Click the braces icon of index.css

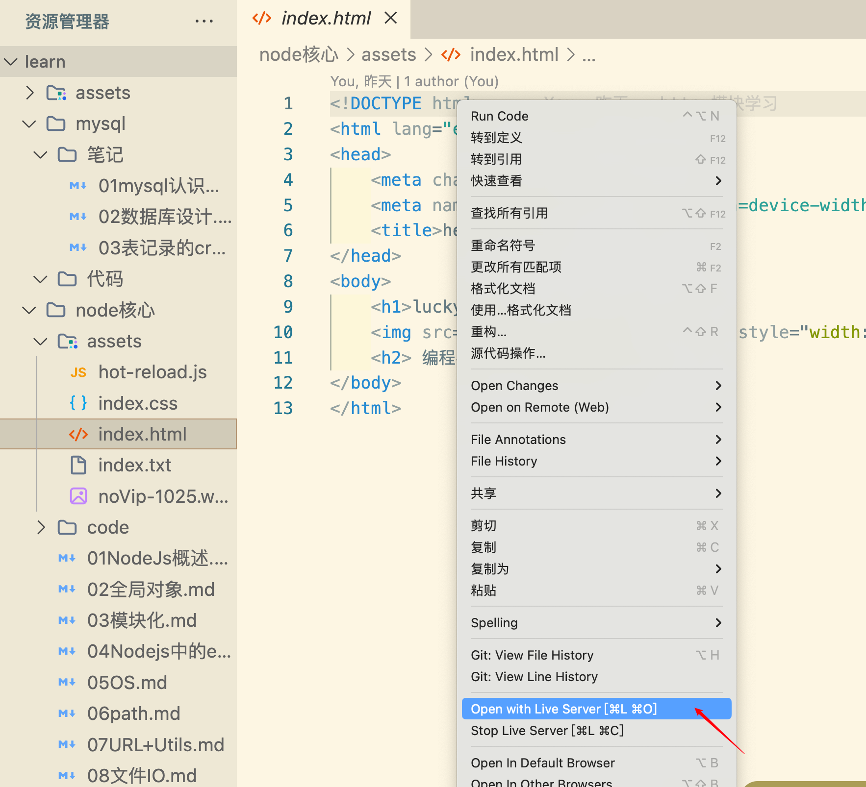[x=78, y=403]
